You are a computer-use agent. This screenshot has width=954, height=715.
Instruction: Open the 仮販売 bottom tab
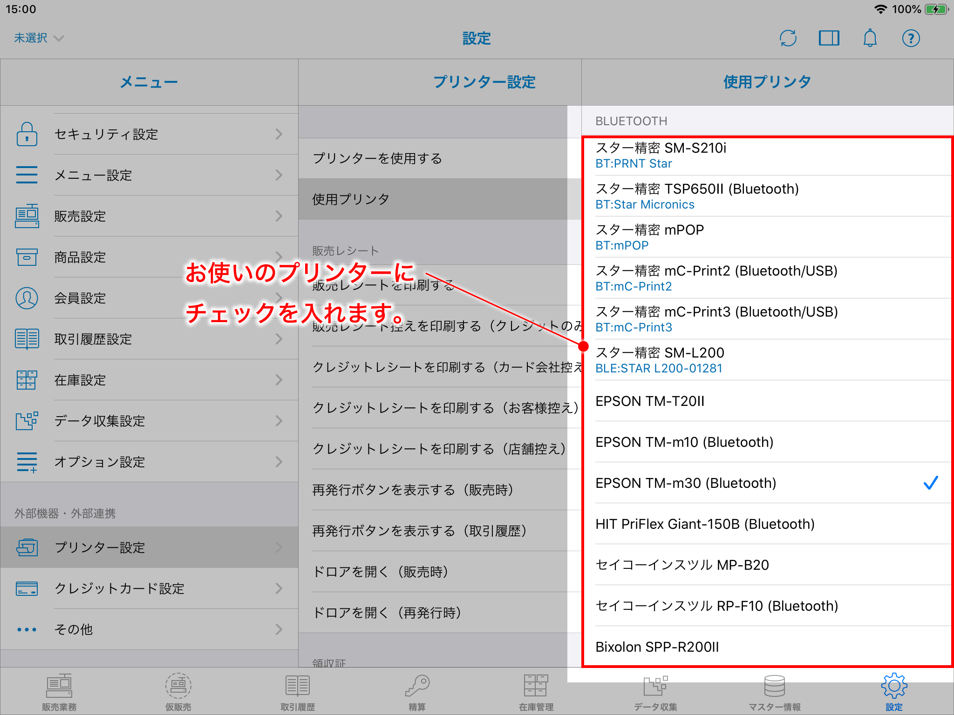pos(178,692)
